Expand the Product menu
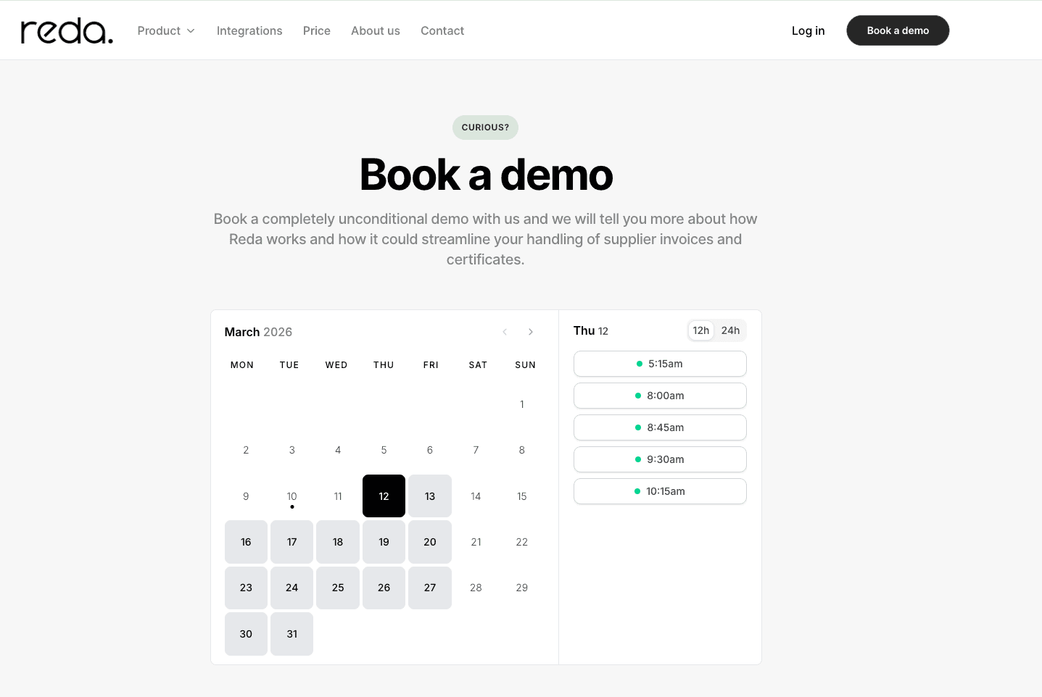Viewport: 1042px width, 697px height. click(166, 30)
